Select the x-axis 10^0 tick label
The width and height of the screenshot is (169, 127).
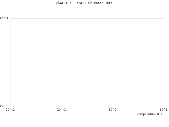(x=113, y=110)
